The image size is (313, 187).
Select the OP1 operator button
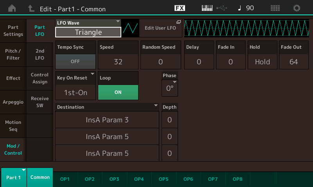coord(65,179)
